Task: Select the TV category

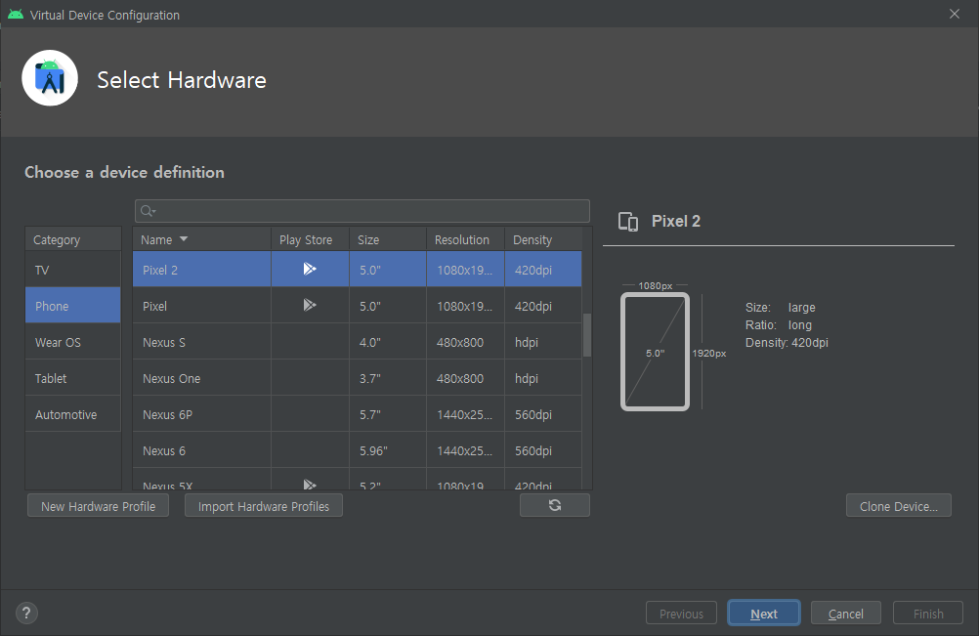Action: (x=73, y=270)
